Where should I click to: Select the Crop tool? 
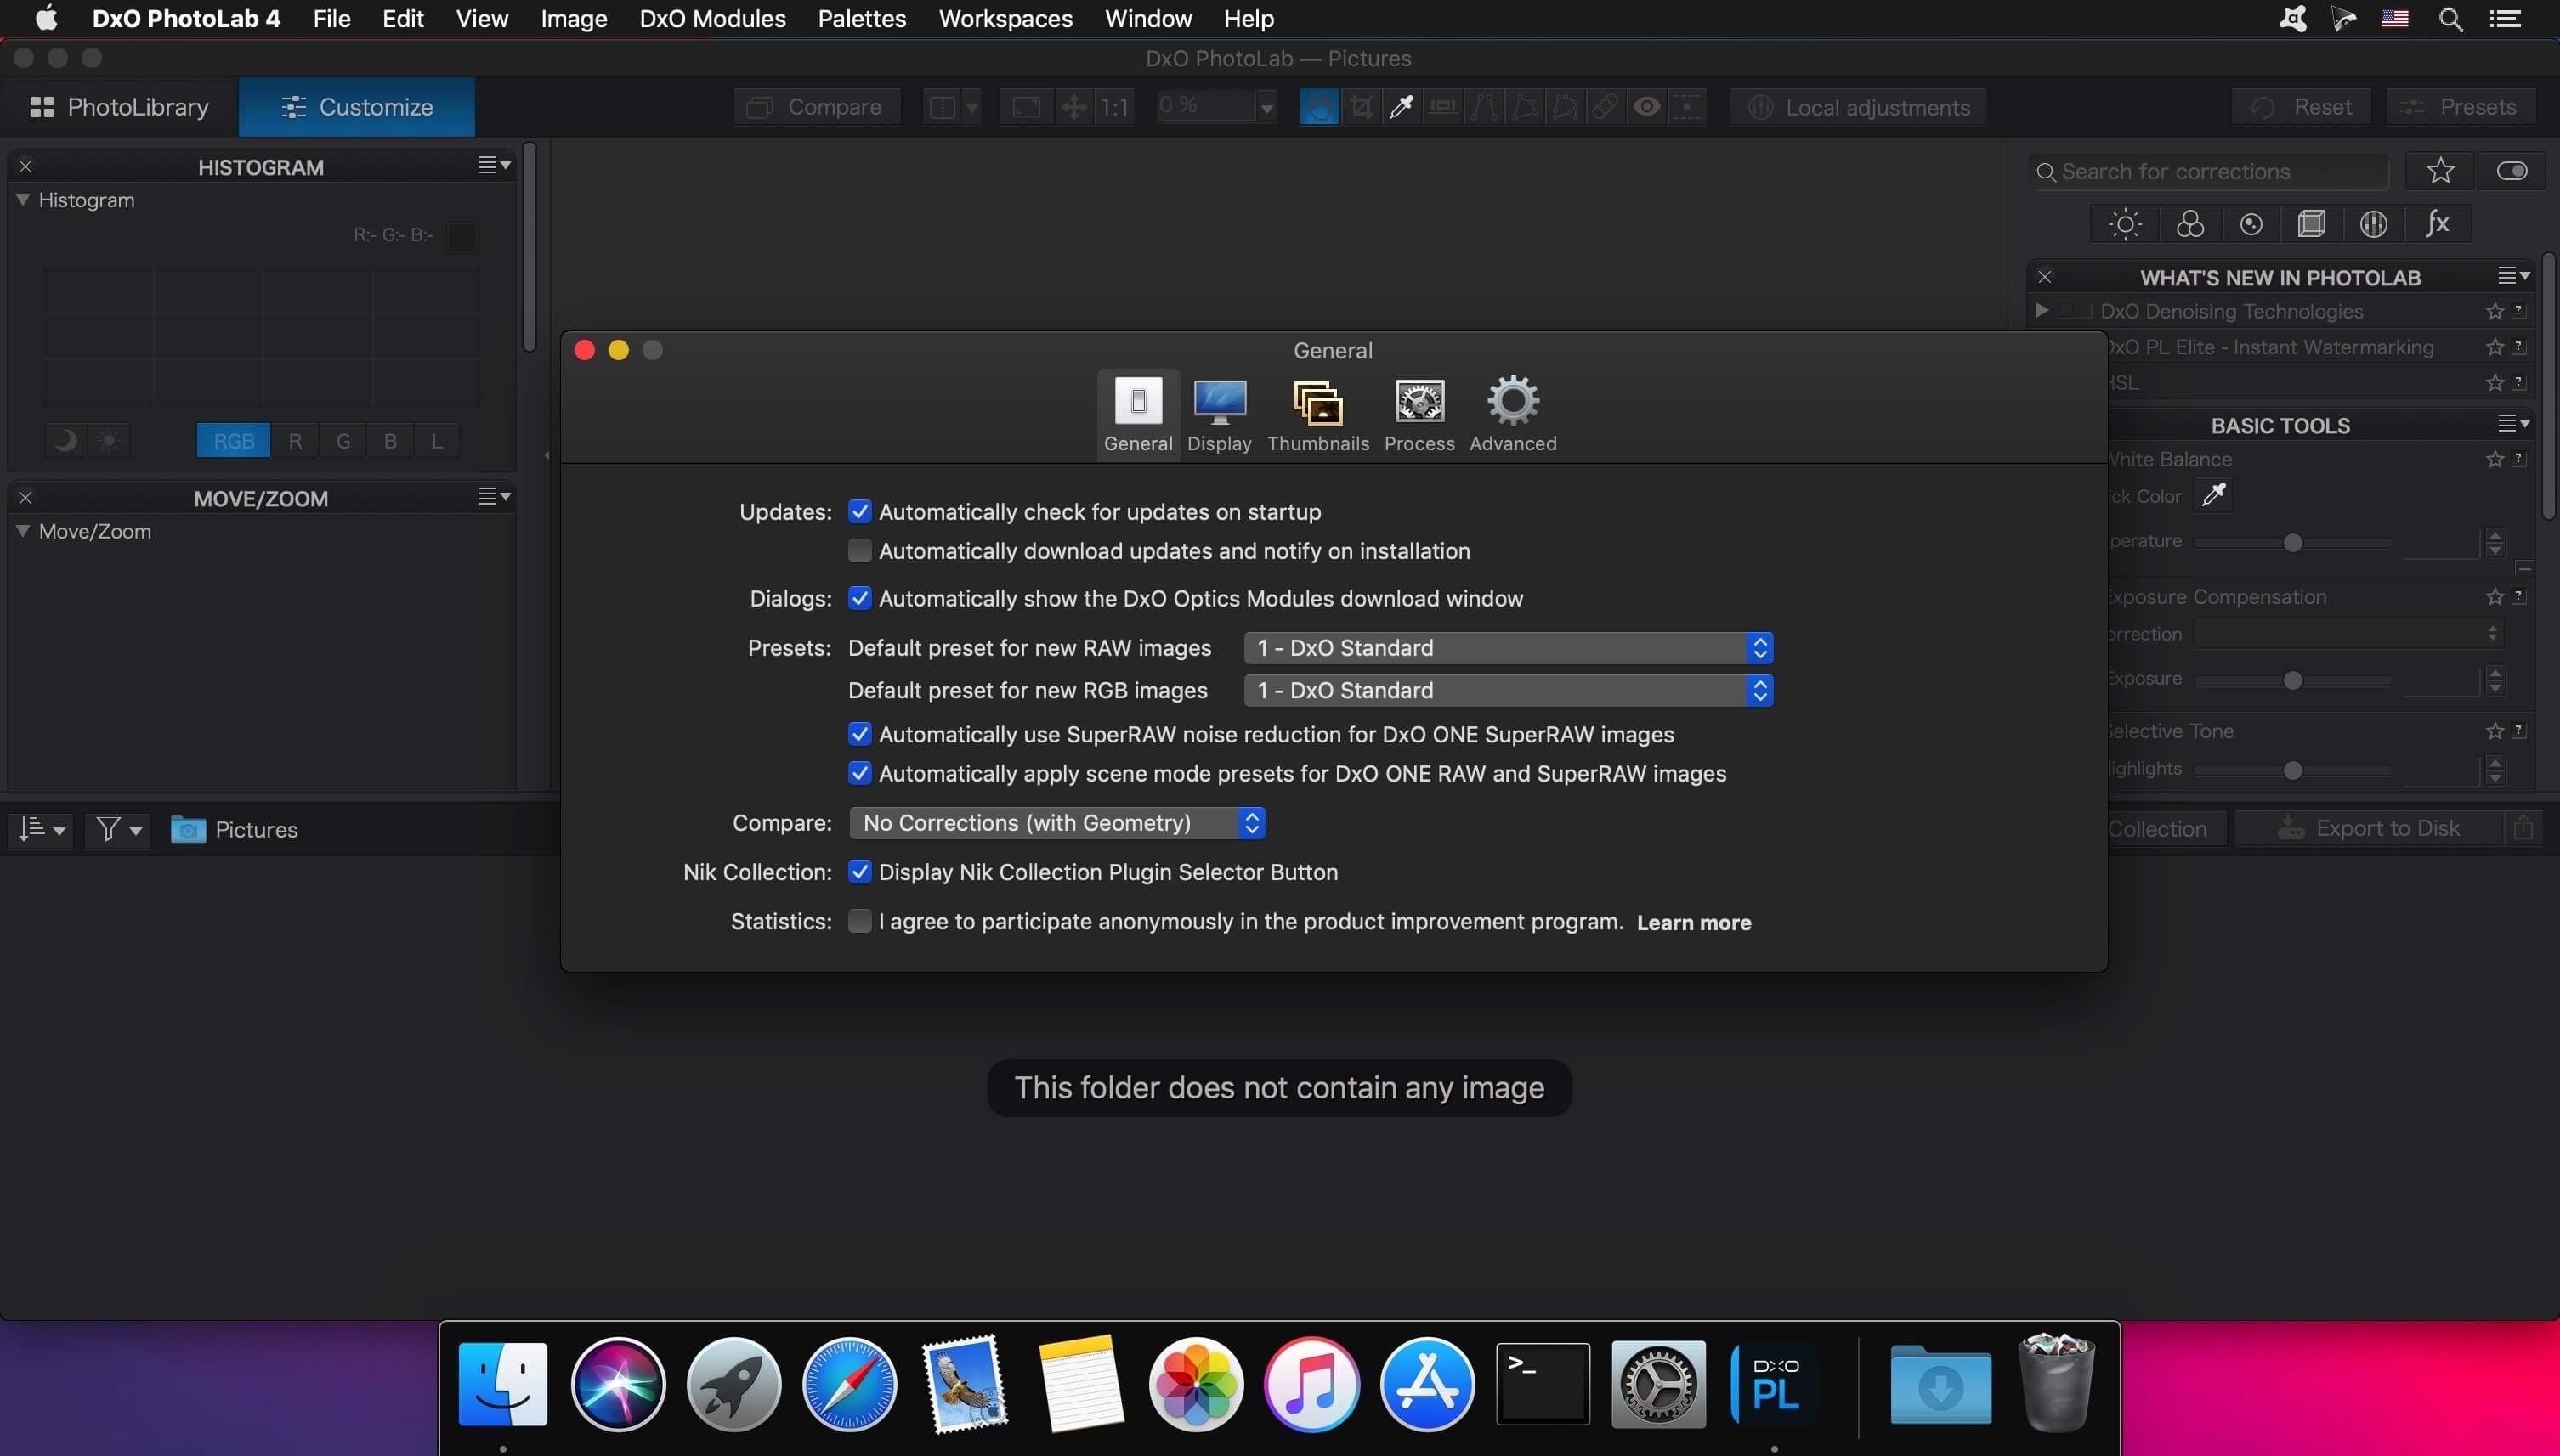click(1361, 107)
